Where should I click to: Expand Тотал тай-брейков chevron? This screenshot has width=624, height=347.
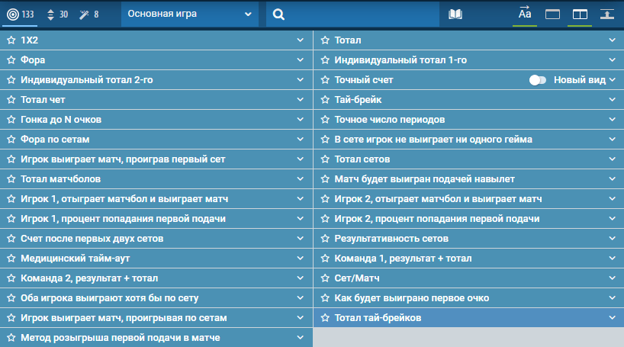click(612, 317)
